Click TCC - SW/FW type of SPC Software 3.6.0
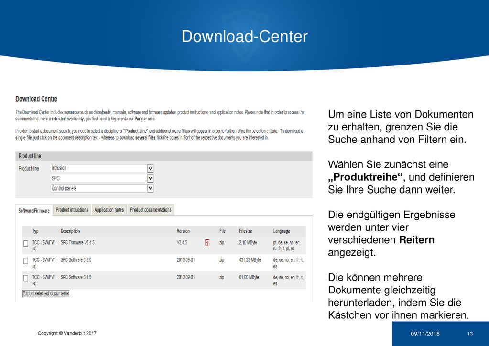489x346 pixels. (x=43, y=263)
